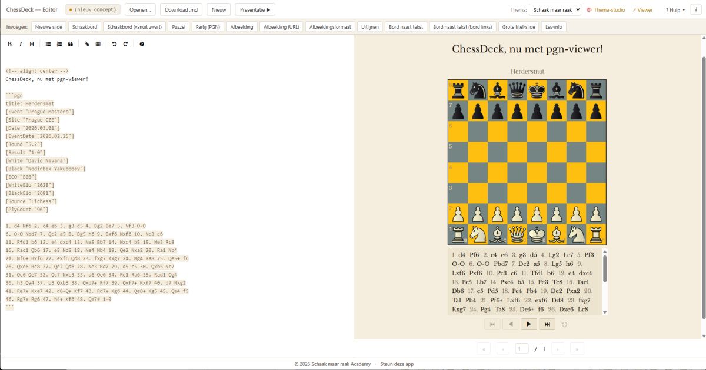Open the markdown help question-mark icon
Screen dimensions: 706x370
click(142, 44)
